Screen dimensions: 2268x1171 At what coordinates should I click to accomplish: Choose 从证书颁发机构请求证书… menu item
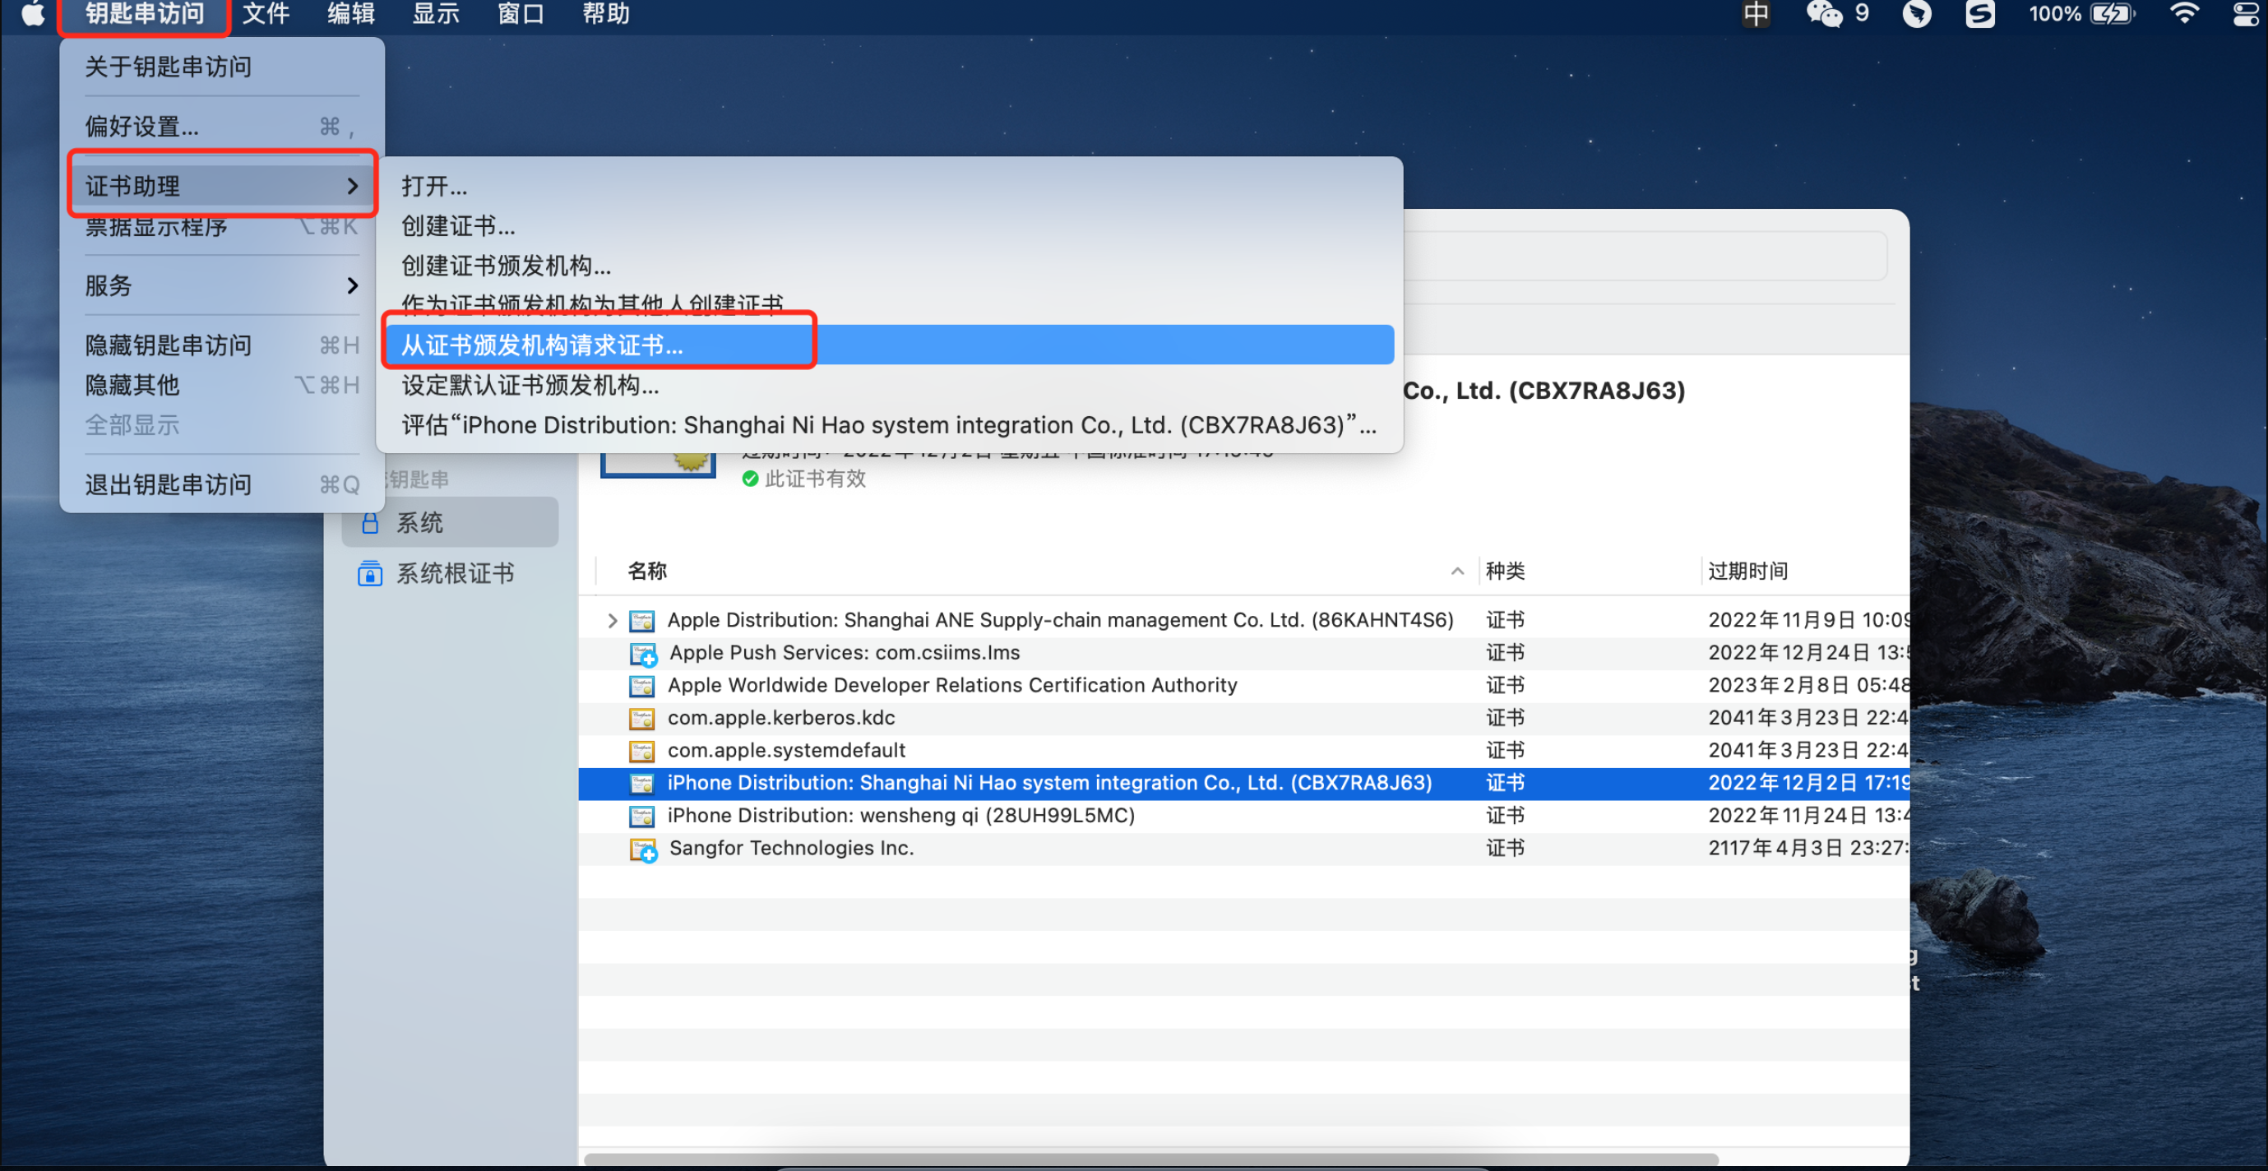543,345
